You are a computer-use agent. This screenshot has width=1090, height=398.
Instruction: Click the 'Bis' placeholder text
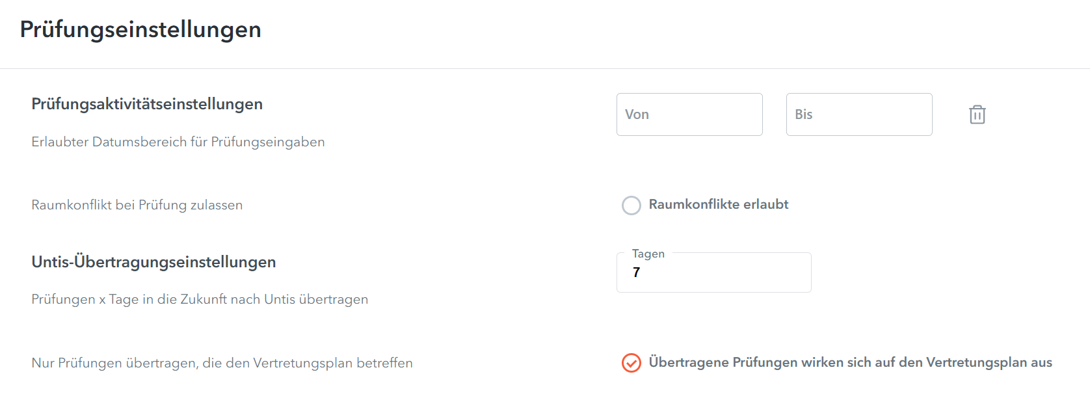(804, 114)
